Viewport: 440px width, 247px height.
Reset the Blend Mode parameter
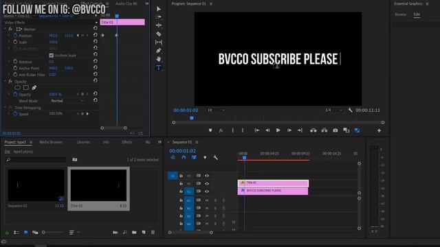96,101
